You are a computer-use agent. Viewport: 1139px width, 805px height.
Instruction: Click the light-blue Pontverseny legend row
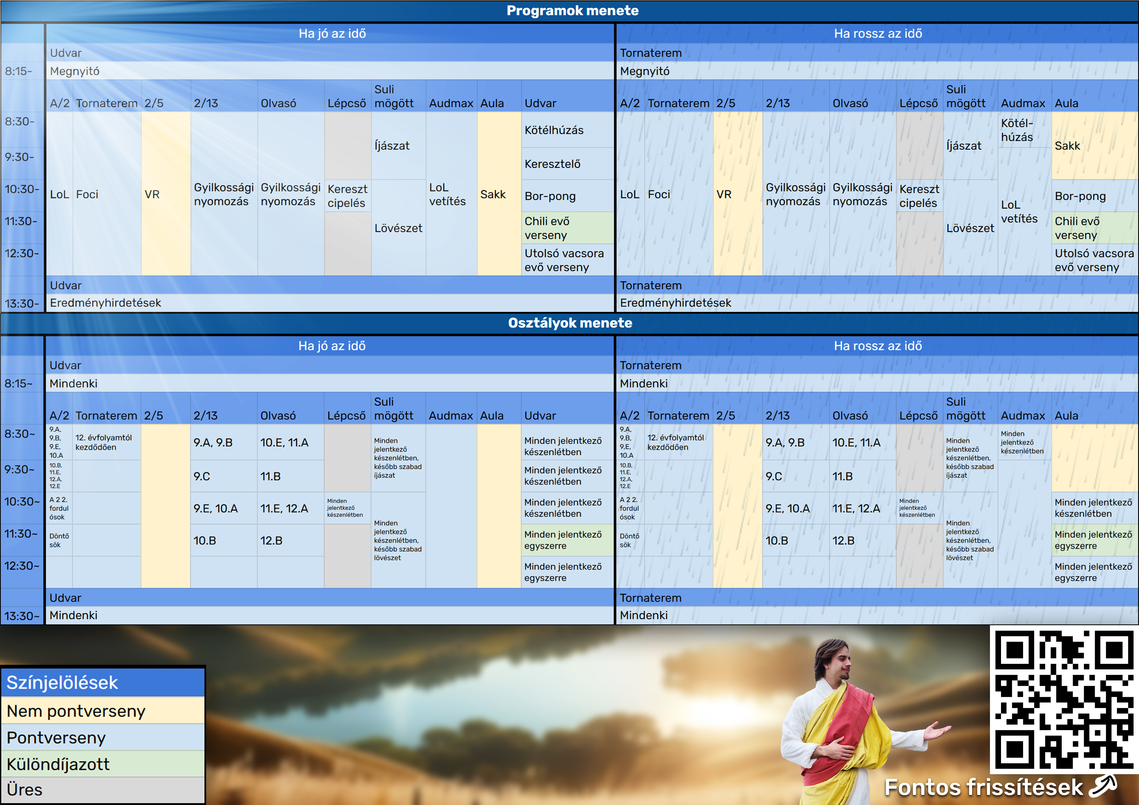(x=103, y=737)
